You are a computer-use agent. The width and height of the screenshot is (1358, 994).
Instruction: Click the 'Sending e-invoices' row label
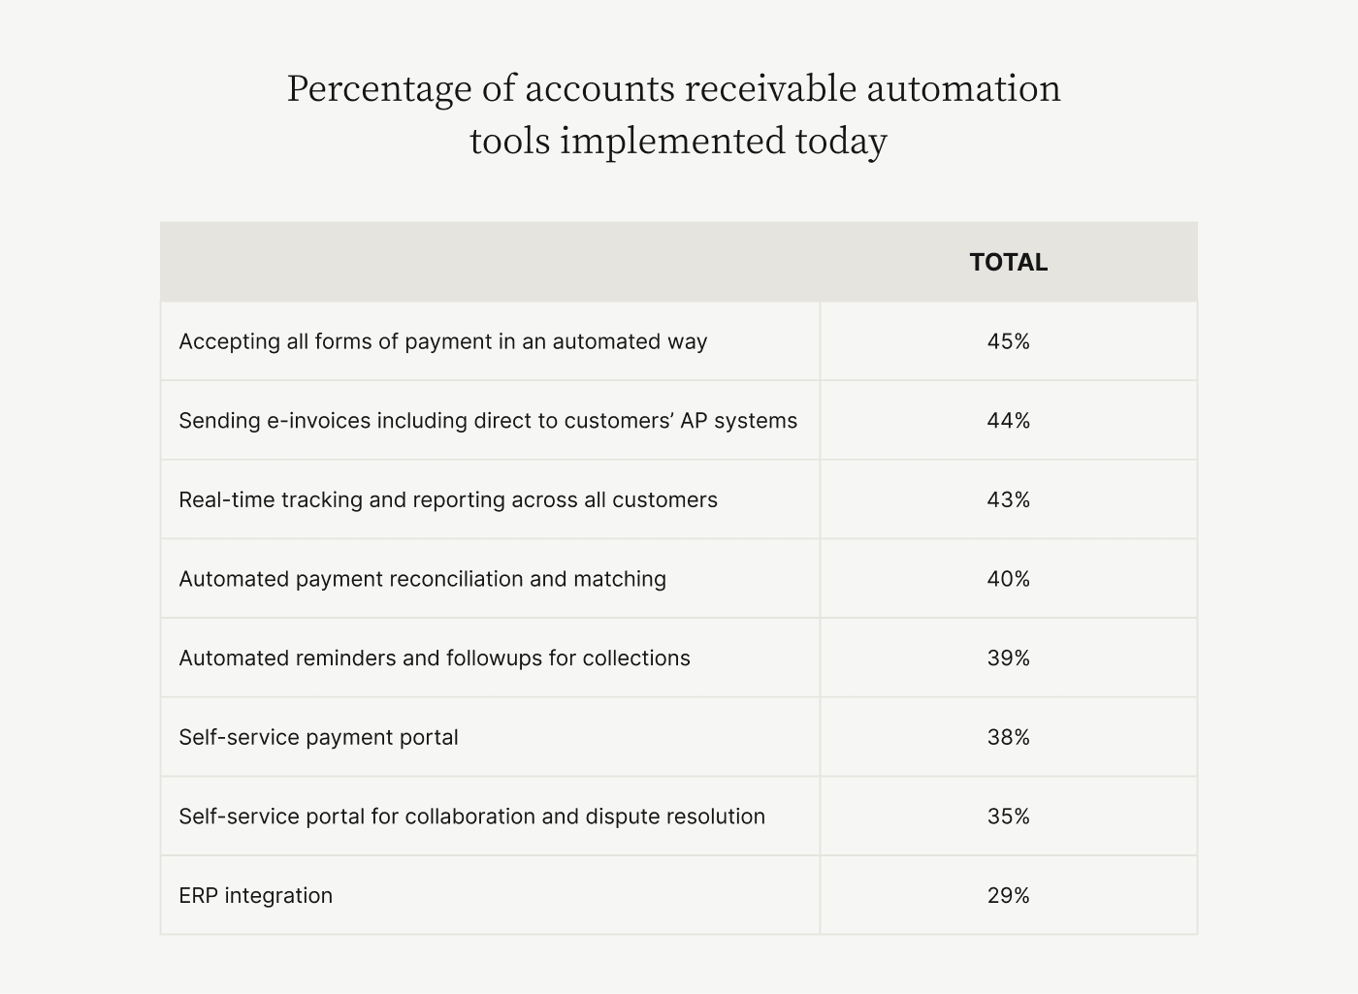tap(488, 421)
